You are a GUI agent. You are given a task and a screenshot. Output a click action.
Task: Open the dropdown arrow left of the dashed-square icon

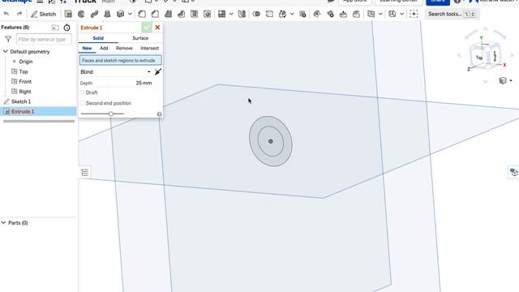click(x=402, y=14)
